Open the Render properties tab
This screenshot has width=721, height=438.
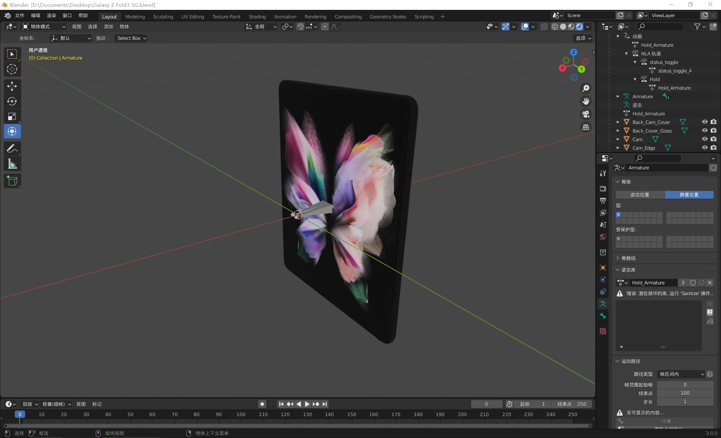603,188
